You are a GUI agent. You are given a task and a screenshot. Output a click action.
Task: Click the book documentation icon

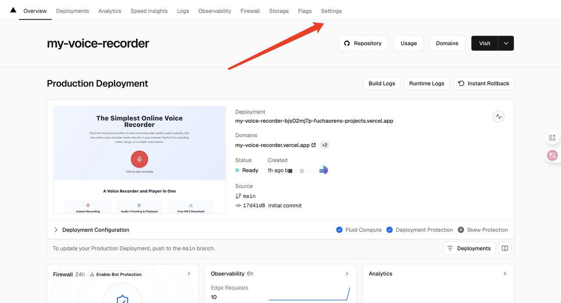click(x=505, y=248)
